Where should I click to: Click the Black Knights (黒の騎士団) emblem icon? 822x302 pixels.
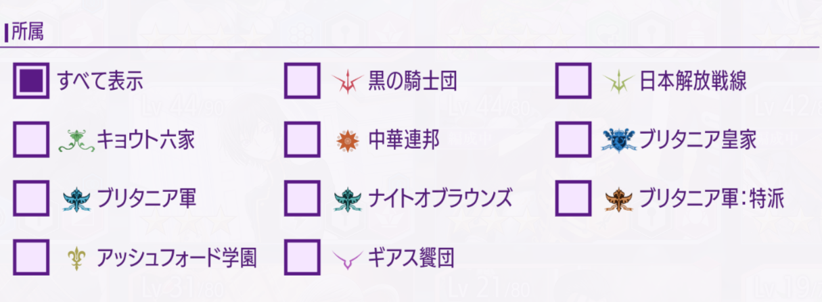[348, 82]
